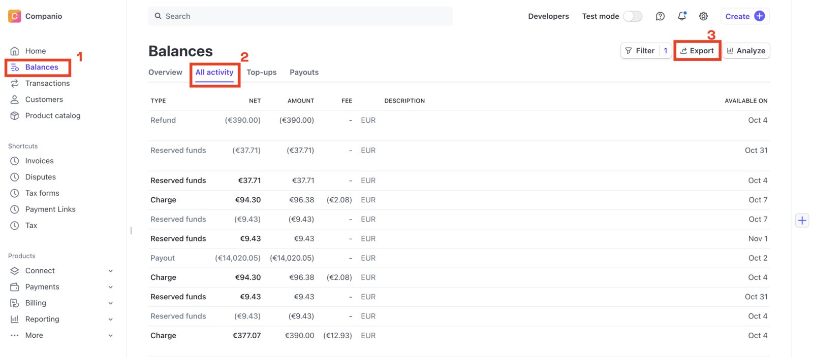Click the TYPE column header
The height and width of the screenshot is (358, 813).
pyautogui.click(x=158, y=101)
